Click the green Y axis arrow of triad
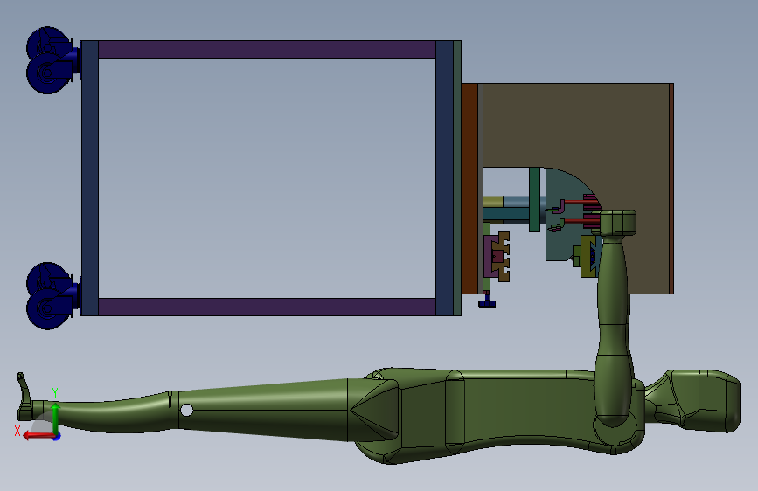Screen dimensions: 758x491 pyautogui.click(x=55, y=418)
